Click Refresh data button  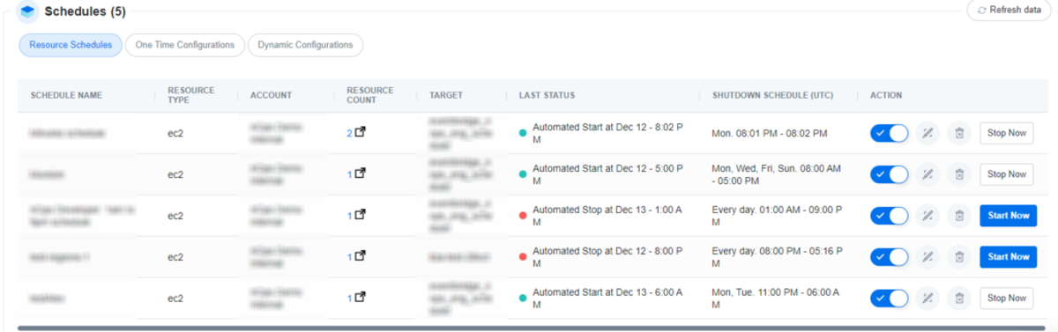pyautogui.click(x=1010, y=10)
